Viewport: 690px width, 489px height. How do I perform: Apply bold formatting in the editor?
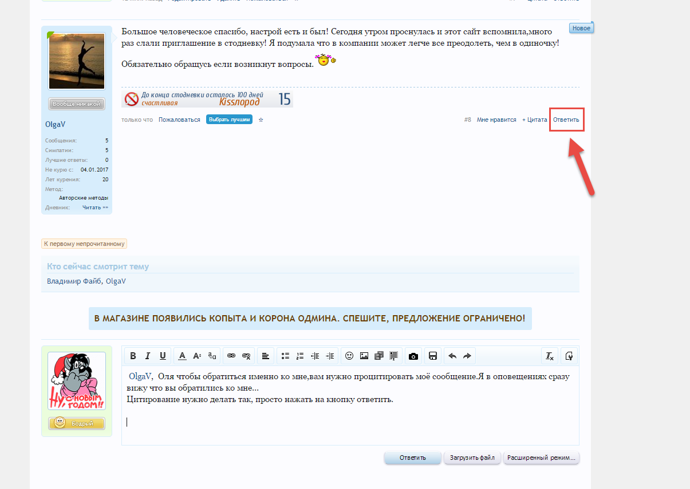133,356
